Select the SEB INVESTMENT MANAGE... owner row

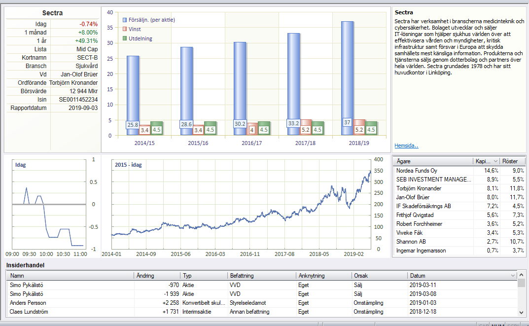coord(459,180)
